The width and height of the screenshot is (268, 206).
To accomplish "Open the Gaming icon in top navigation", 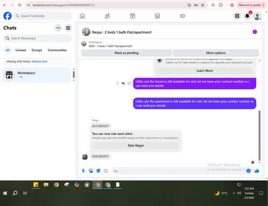I will [182, 16].
